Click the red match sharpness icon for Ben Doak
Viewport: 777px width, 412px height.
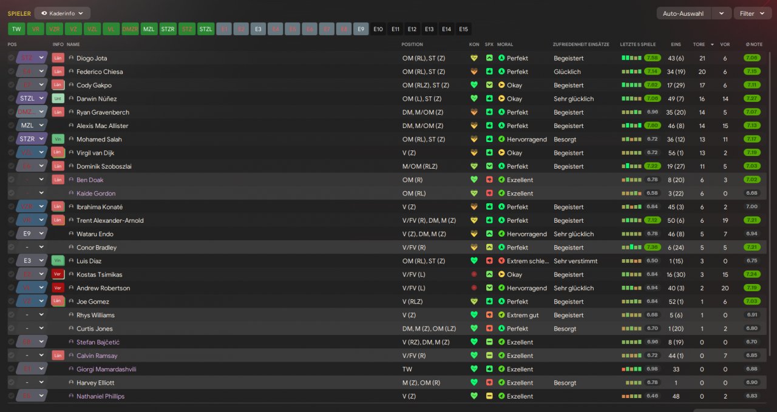489,180
